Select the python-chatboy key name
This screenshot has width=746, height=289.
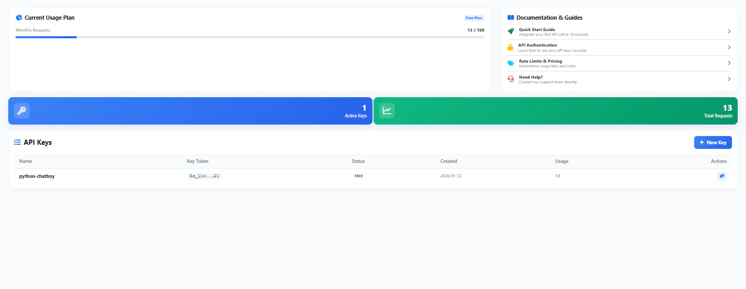coord(37,176)
